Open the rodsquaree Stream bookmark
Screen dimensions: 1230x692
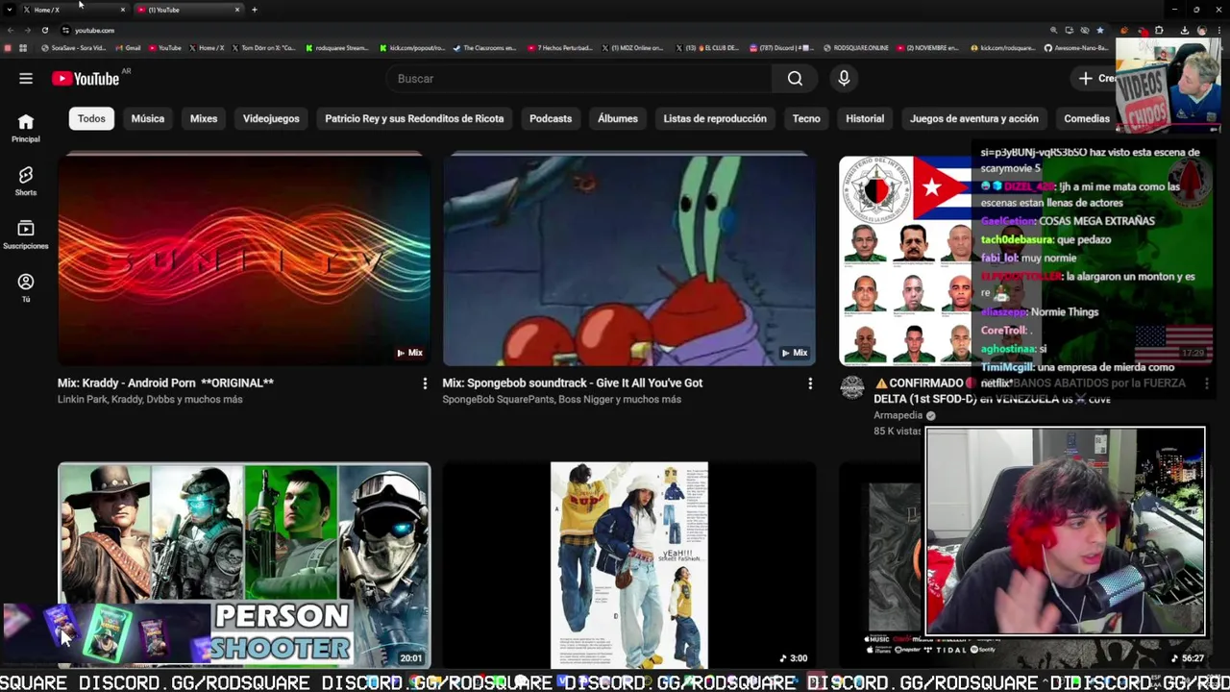[x=337, y=48]
